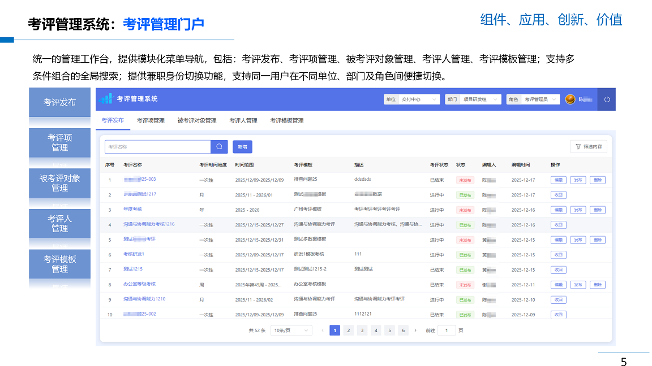Screen dimensions: 652x366
Task: Click the previous page left arrow
Action: coord(323,330)
